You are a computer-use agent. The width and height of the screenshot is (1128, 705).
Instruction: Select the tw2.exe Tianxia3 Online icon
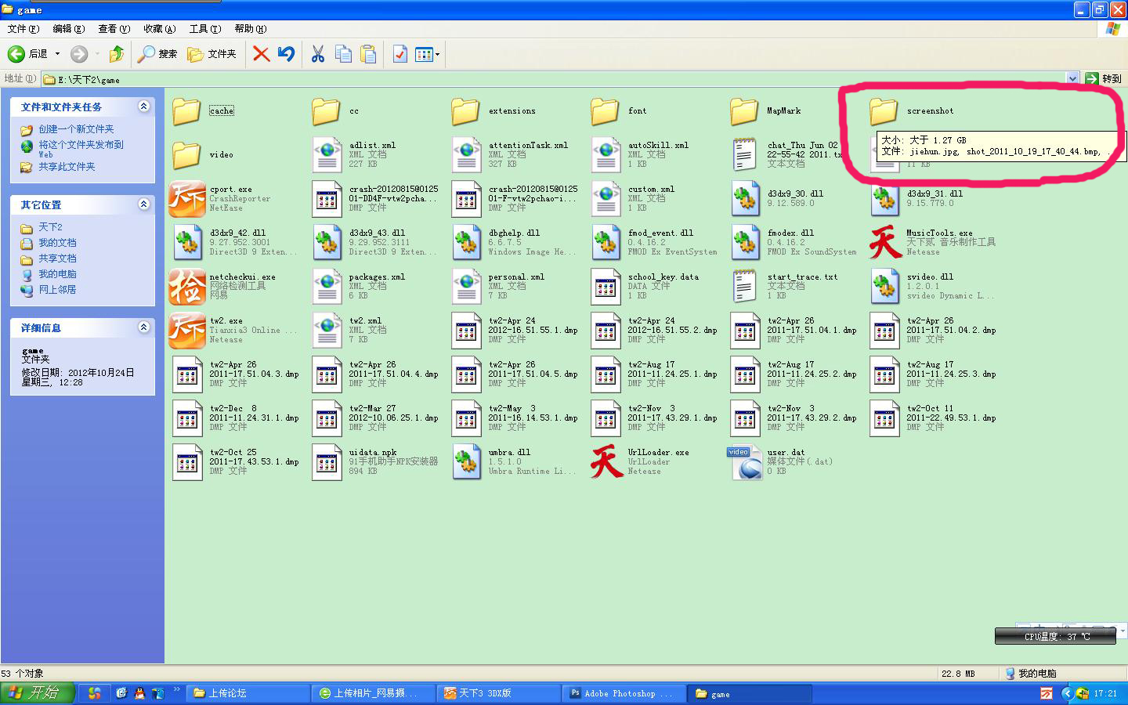(x=187, y=331)
